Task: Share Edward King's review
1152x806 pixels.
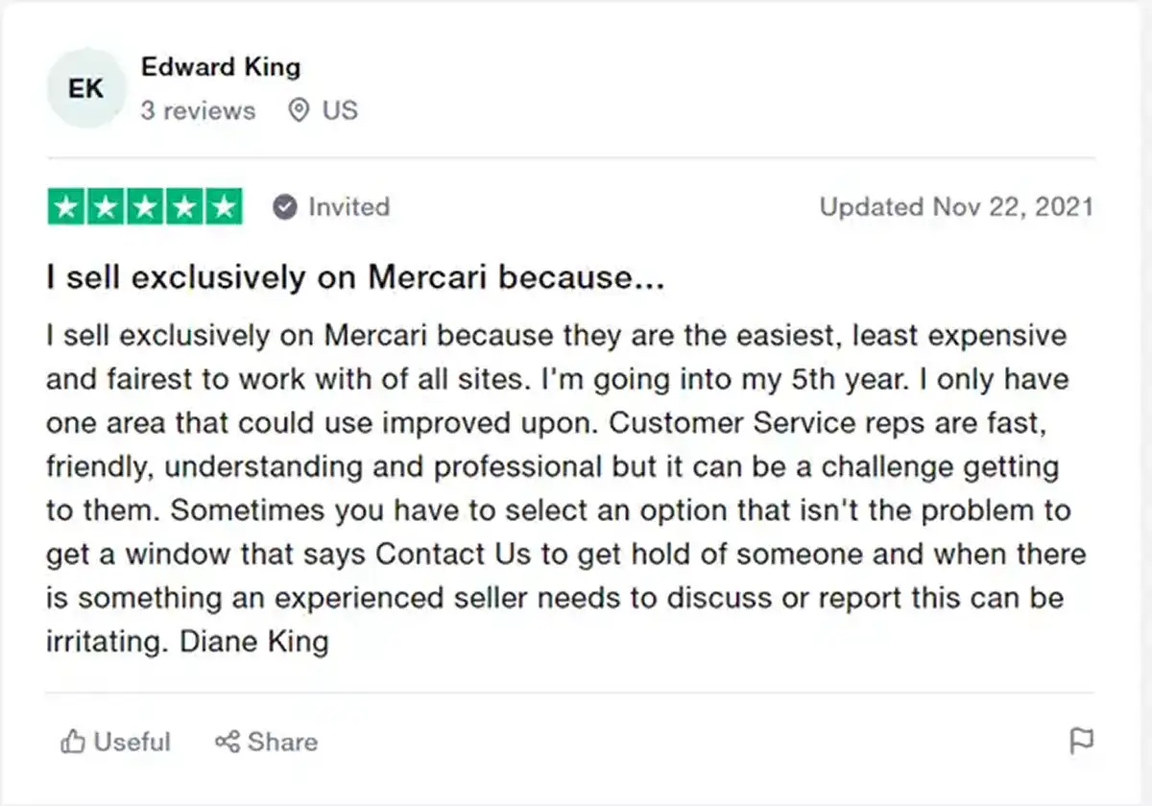Action: coord(266,741)
